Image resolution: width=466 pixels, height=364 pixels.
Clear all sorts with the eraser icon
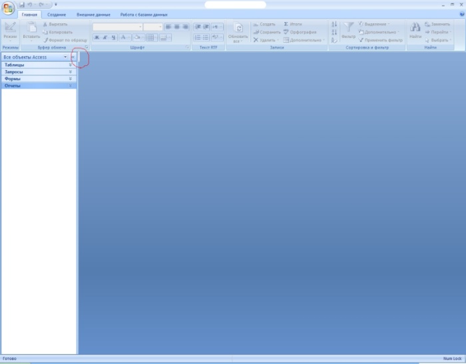coord(334,40)
